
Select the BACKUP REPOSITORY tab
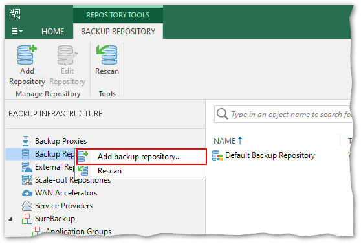[x=118, y=31]
